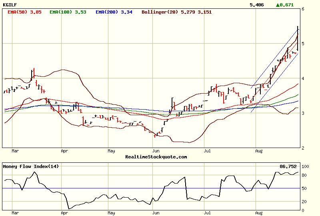Click the KGILF ticker symbol
This screenshot has width=320, height=216.
point(10,5)
